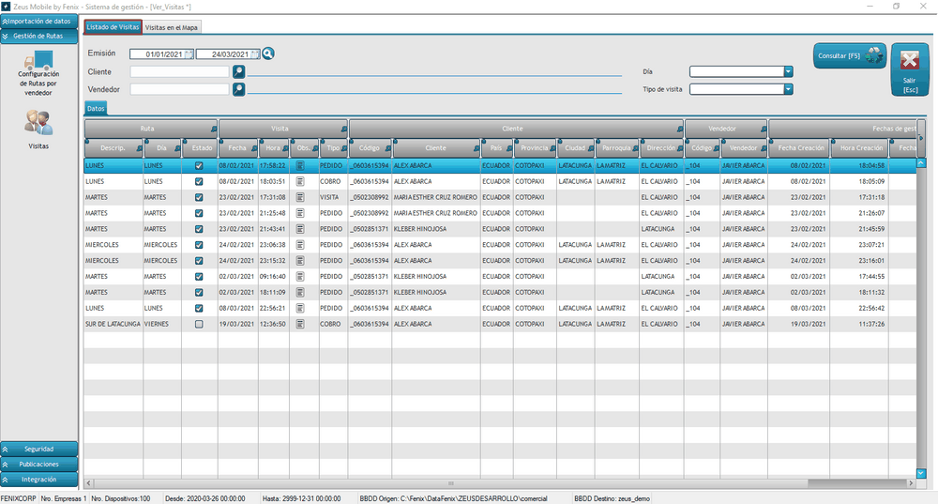Click Consultar [F5] button
This screenshot has height=504, width=938.
850,55
